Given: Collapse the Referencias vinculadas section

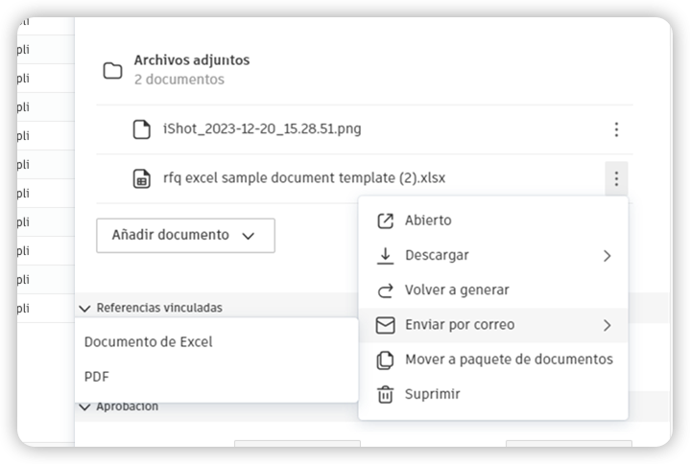Looking at the screenshot, I should click(x=84, y=309).
